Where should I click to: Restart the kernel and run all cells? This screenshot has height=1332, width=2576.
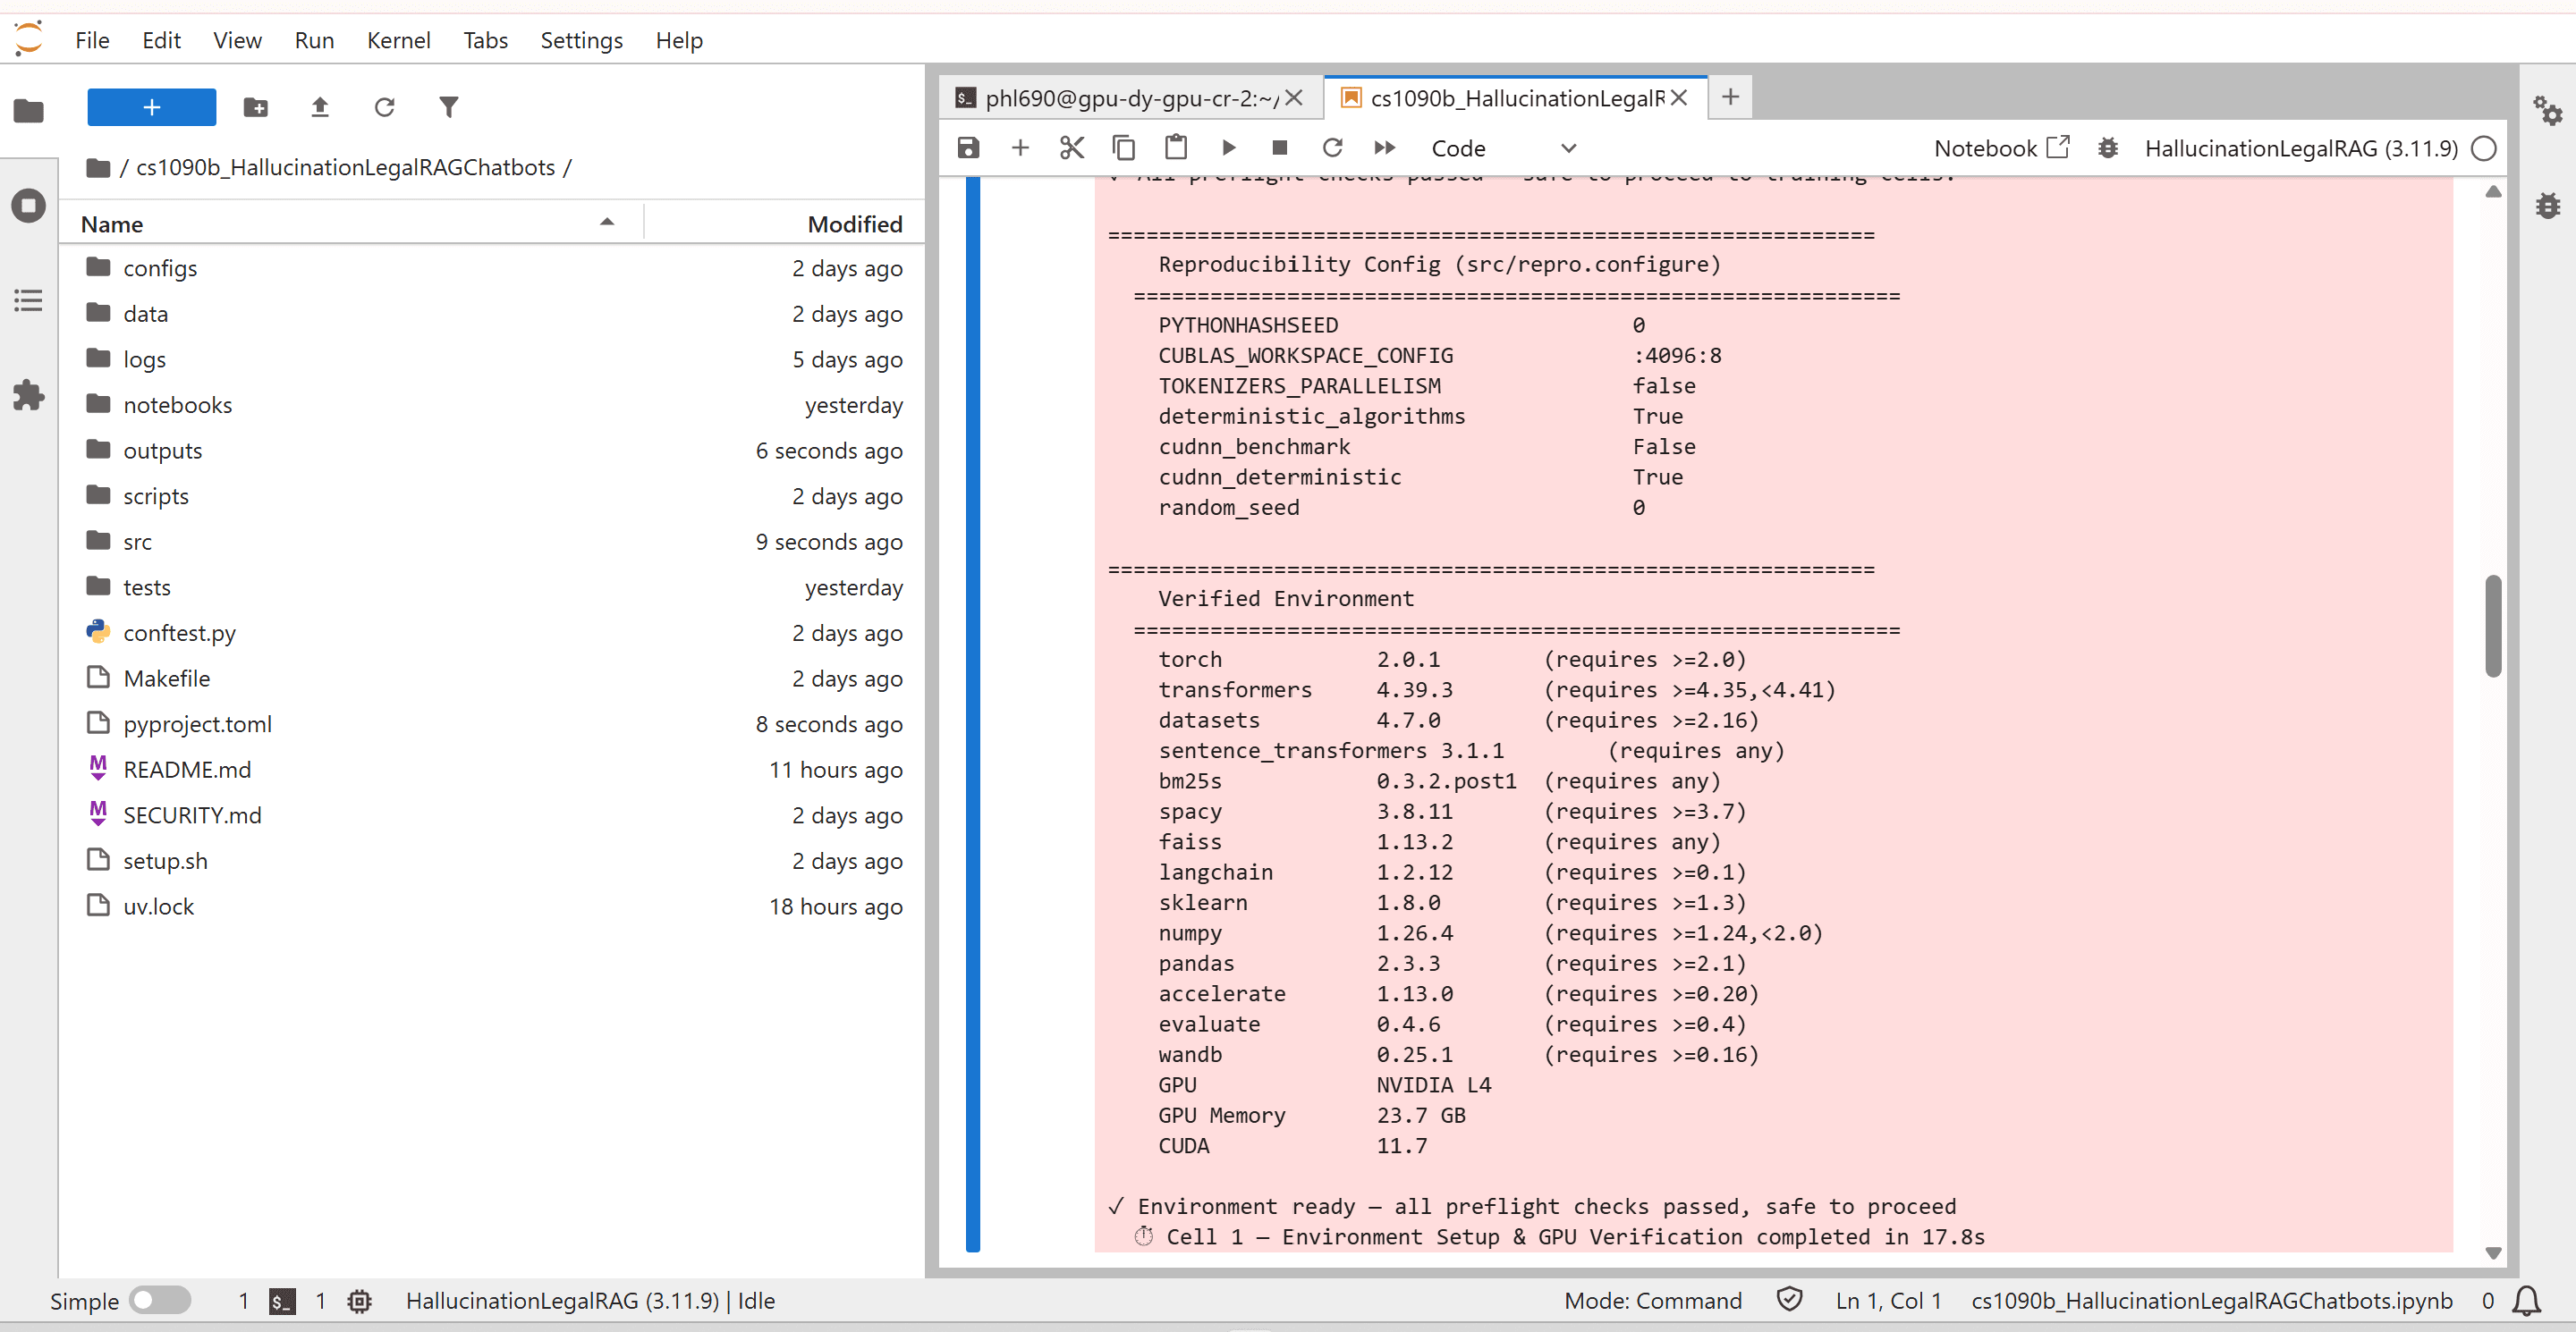[x=1384, y=147]
